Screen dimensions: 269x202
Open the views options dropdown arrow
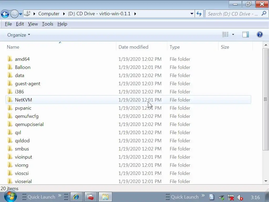pos(233,34)
